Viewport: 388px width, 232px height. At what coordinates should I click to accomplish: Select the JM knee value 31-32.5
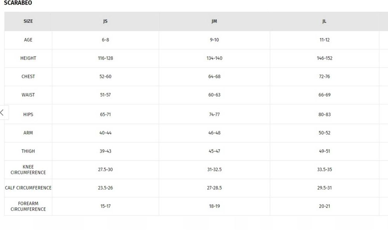pyautogui.click(x=214, y=170)
